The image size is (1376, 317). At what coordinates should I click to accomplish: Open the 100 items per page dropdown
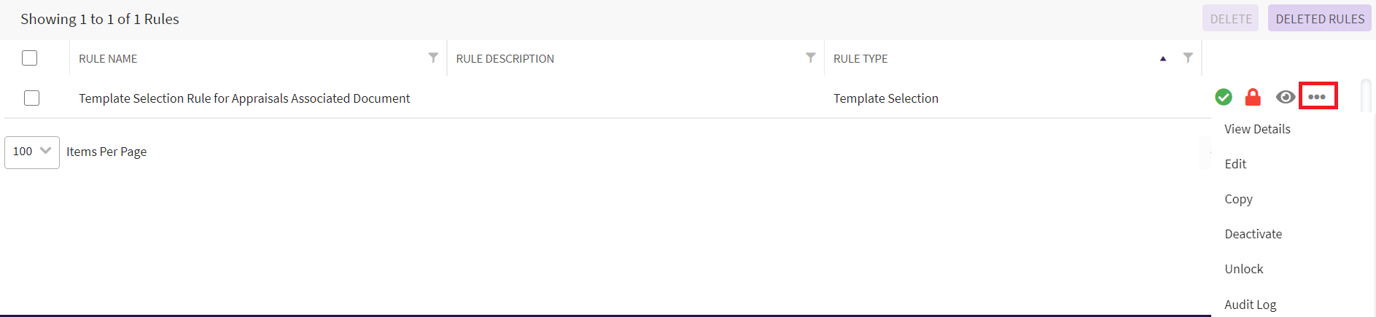pyautogui.click(x=32, y=152)
